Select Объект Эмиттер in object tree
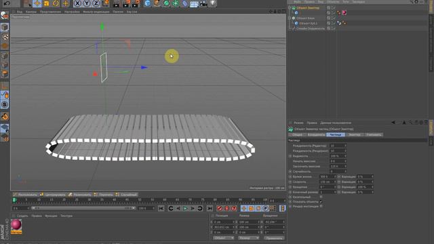The width and height of the screenshot is (434, 244). click(307, 7)
